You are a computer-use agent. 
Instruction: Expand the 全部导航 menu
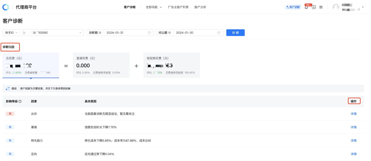(x=154, y=7)
